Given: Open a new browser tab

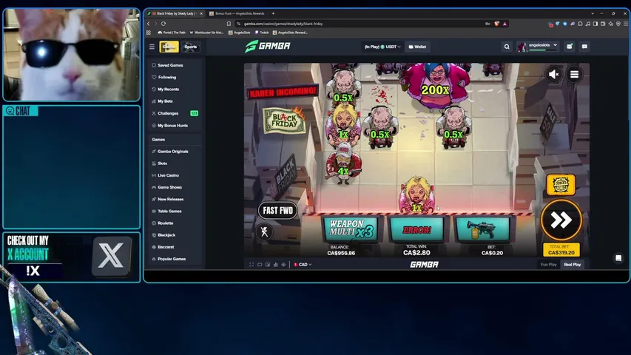Looking at the screenshot, I should 273,13.
